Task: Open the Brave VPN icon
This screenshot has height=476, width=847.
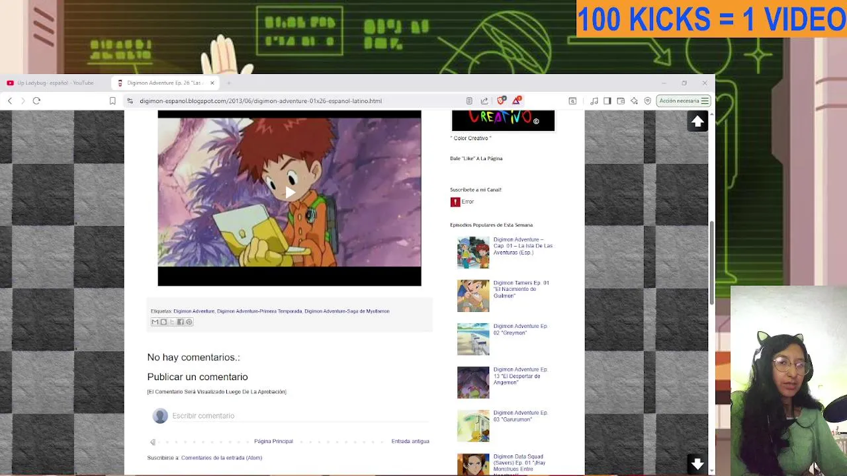Action: point(648,100)
